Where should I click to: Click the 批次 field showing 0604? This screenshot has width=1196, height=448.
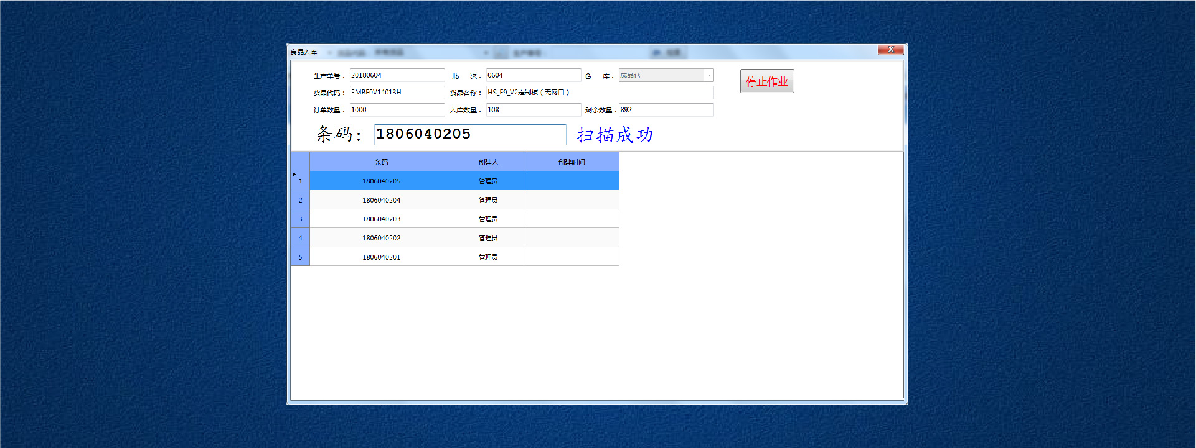click(534, 75)
